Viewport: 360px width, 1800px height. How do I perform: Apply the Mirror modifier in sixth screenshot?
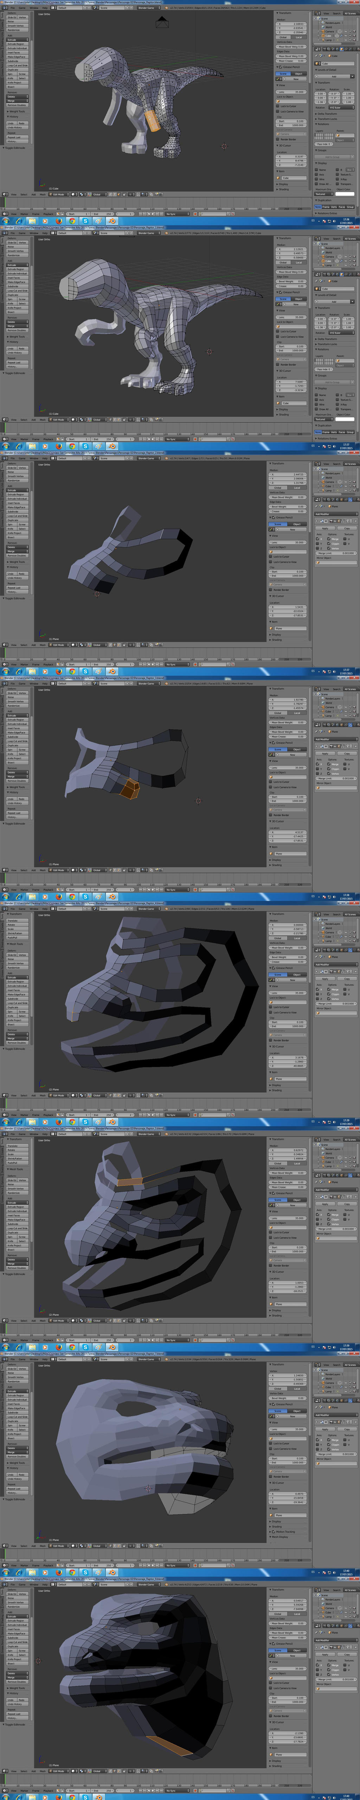(325, 1204)
